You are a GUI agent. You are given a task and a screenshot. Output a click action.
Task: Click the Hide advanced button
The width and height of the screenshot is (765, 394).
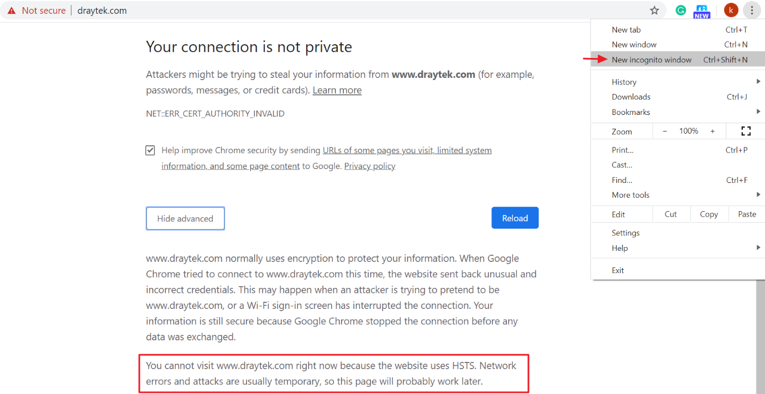click(185, 219)
